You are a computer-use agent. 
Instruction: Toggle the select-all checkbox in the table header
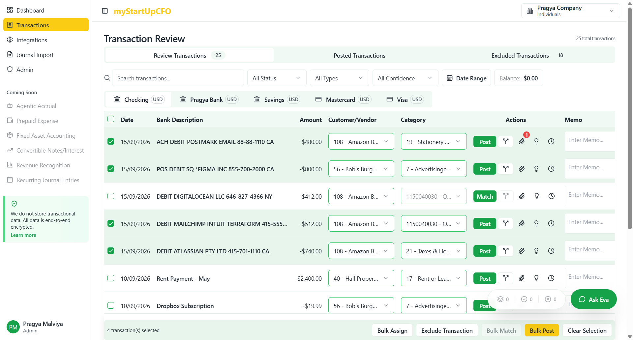tap(110, 119)
